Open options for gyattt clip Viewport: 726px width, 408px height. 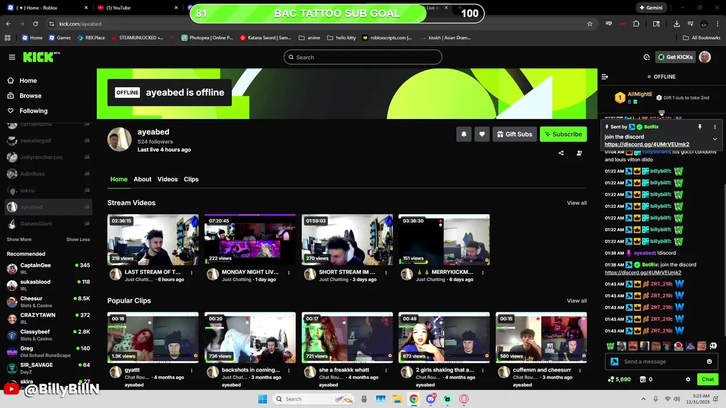click(x=192, y=371)
